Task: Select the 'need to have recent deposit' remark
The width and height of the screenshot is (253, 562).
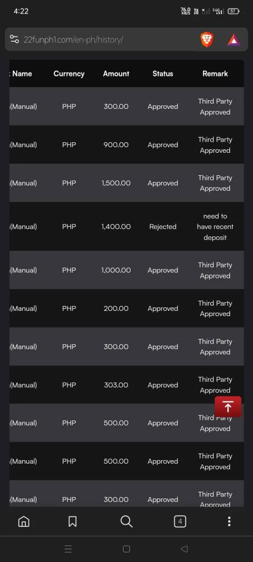Action: 215,227
